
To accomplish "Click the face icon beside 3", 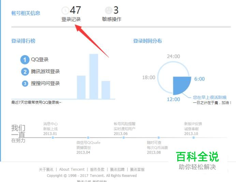I will (x=108, y=10).
